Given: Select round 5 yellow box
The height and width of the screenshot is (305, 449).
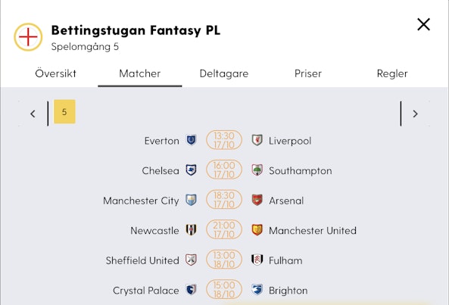Looking at the screenshot, I should tap(64, 111).
